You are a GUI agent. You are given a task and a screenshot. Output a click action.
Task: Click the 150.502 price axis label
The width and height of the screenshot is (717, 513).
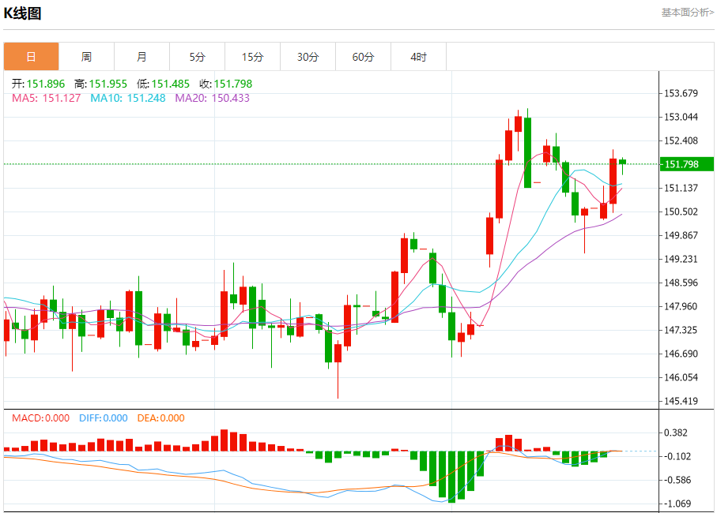coord(681,212)
